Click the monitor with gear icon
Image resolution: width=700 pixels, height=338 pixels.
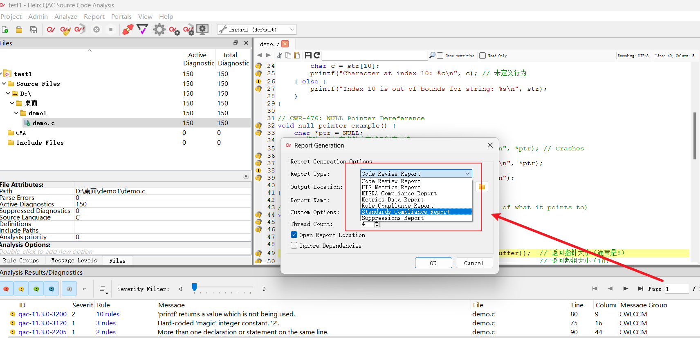tap(202, 29)
